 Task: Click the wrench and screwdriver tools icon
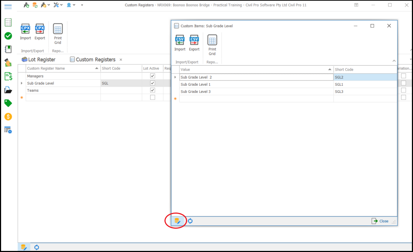(x=56, y=5)
